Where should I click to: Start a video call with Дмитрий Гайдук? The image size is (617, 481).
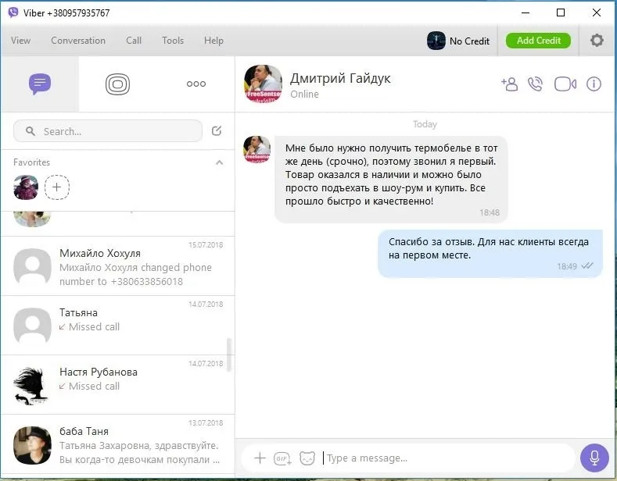pos(565,84)
